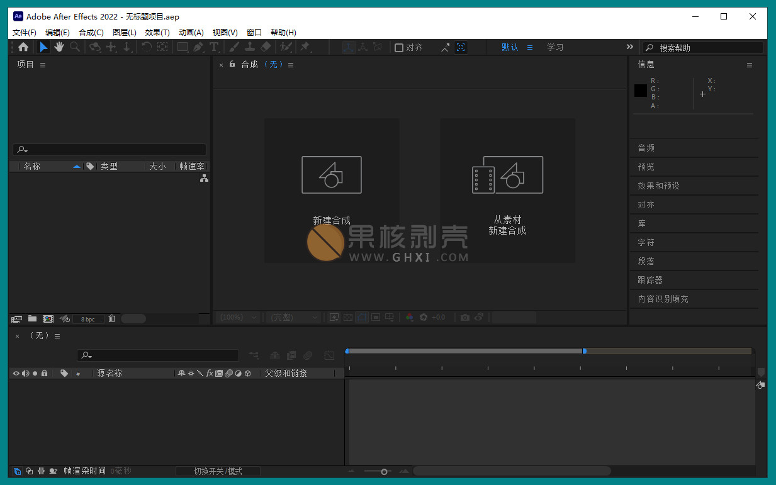Select the Hand tool in toolbar
Screen dimensions: 776x485
click(59, 47)
